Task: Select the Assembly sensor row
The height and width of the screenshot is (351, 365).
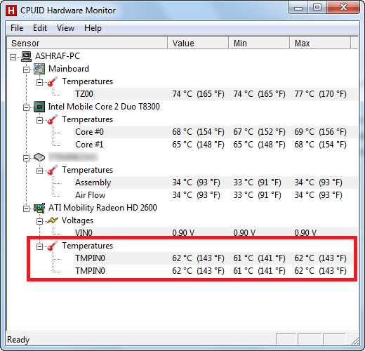Action: click(215, 183)
